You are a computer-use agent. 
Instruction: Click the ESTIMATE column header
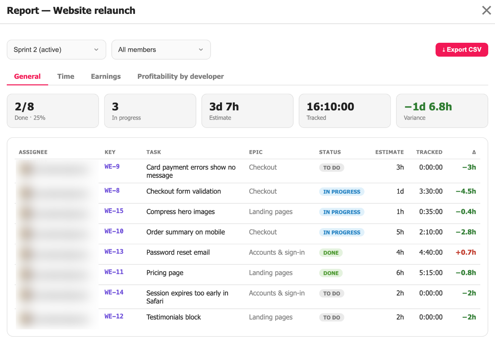[x=389, y=152]
